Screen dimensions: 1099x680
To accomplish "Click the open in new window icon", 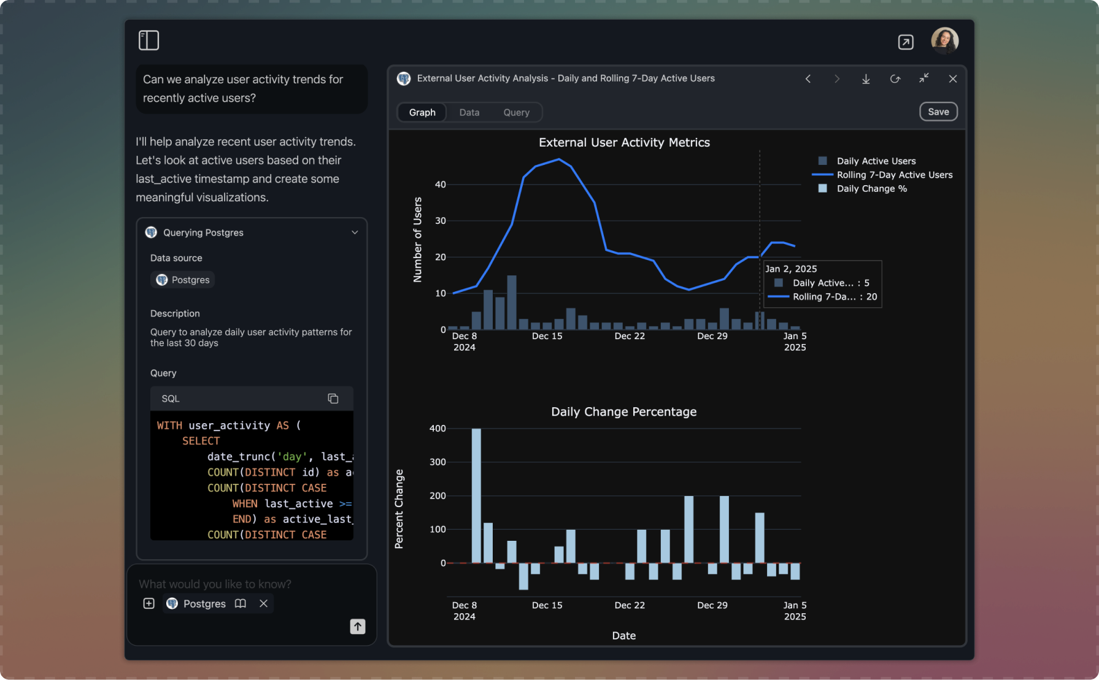I will pyautogui.click(x=905, y=42).
